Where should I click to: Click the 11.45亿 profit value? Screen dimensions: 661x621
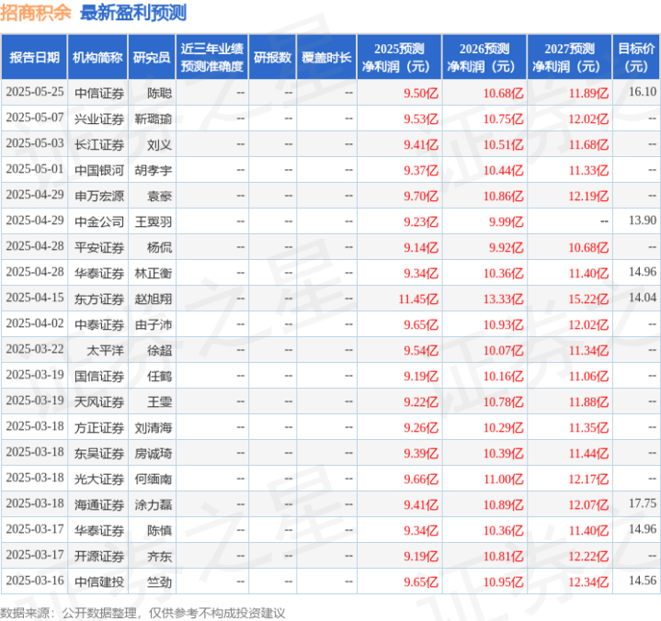click(x=418, y=299)
